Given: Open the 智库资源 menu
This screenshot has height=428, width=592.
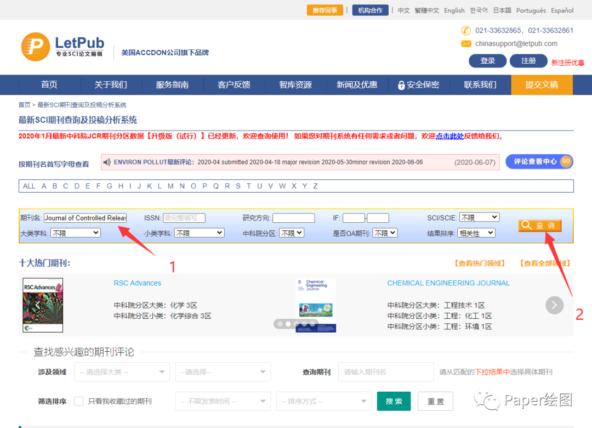Looking at the screenshot, I should coord(295,85).
